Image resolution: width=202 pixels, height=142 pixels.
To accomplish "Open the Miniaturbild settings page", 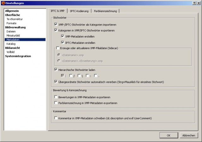I will (13, 36).
